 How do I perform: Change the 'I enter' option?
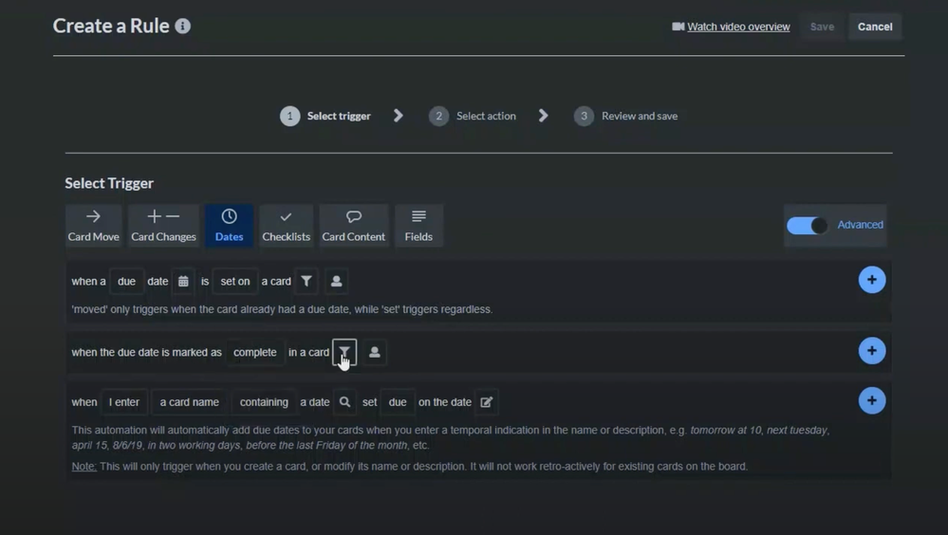tap(124, 402)
